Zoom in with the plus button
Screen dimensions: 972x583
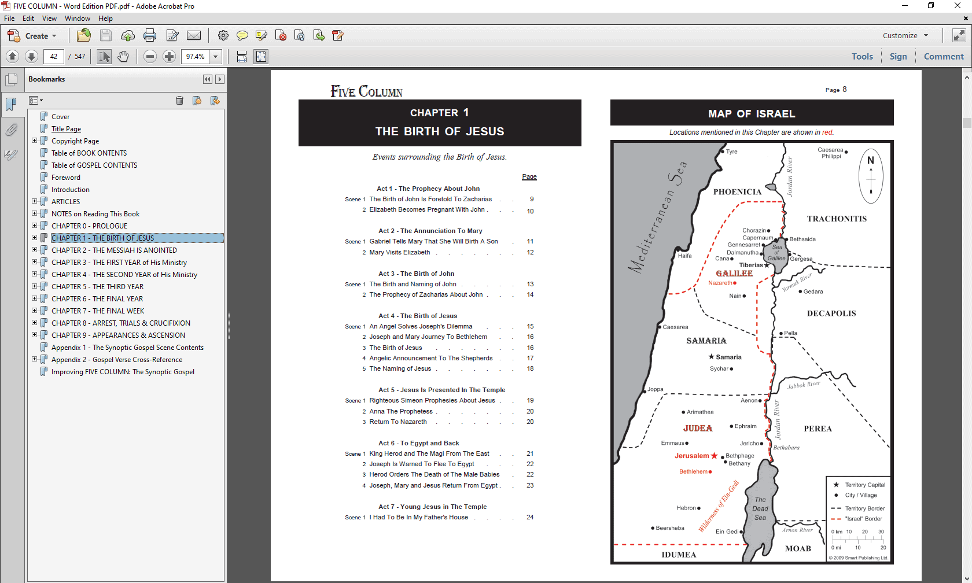click(170, 57)
